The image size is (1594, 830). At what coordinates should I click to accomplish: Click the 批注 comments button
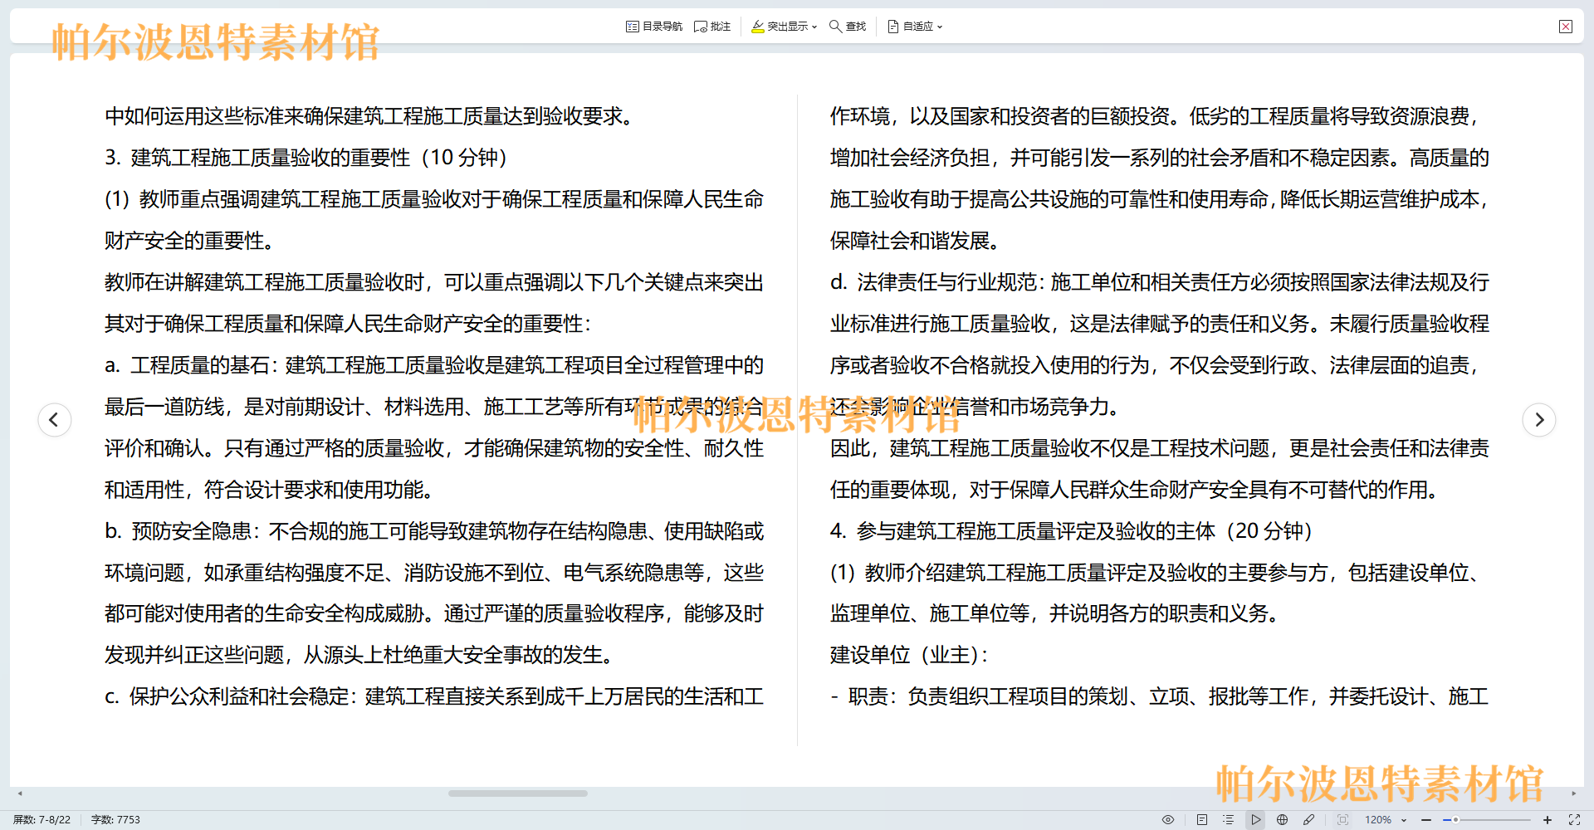pyautogui.click(x=712, y=27)
